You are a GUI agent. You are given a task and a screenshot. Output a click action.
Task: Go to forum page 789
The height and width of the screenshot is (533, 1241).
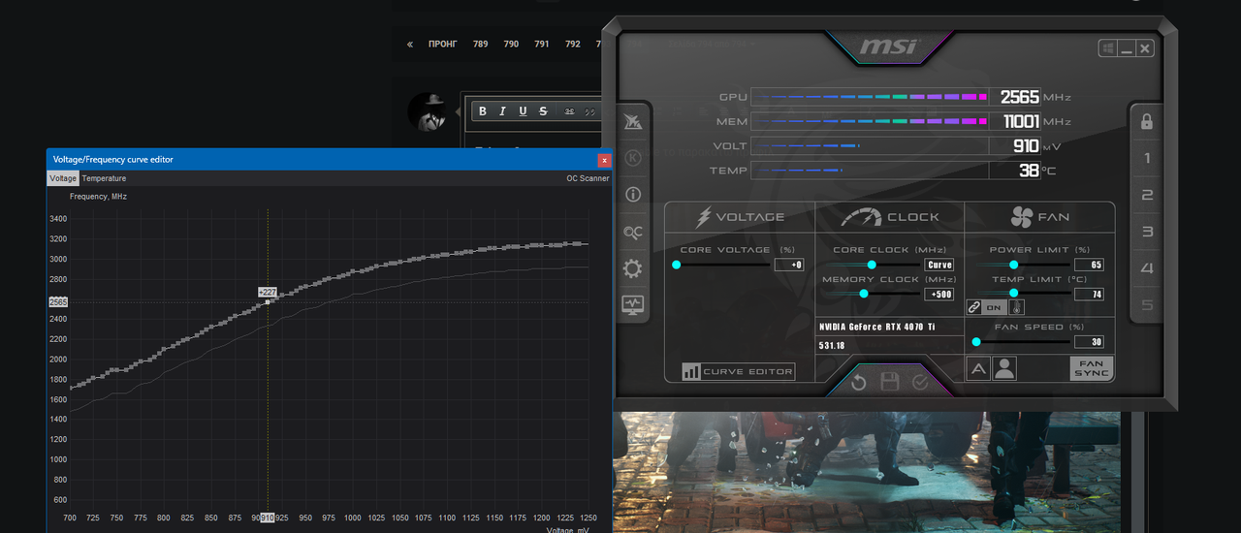pyautogui.click(x=481, y=45)
